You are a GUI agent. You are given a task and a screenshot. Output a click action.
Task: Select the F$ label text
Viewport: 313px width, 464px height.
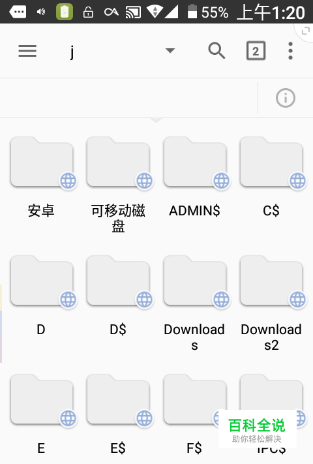click(194, 448)
